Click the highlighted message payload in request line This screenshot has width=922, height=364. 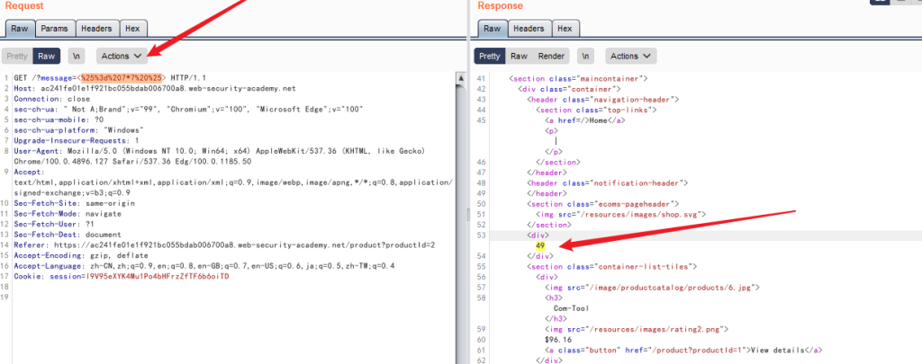[122, 78]
